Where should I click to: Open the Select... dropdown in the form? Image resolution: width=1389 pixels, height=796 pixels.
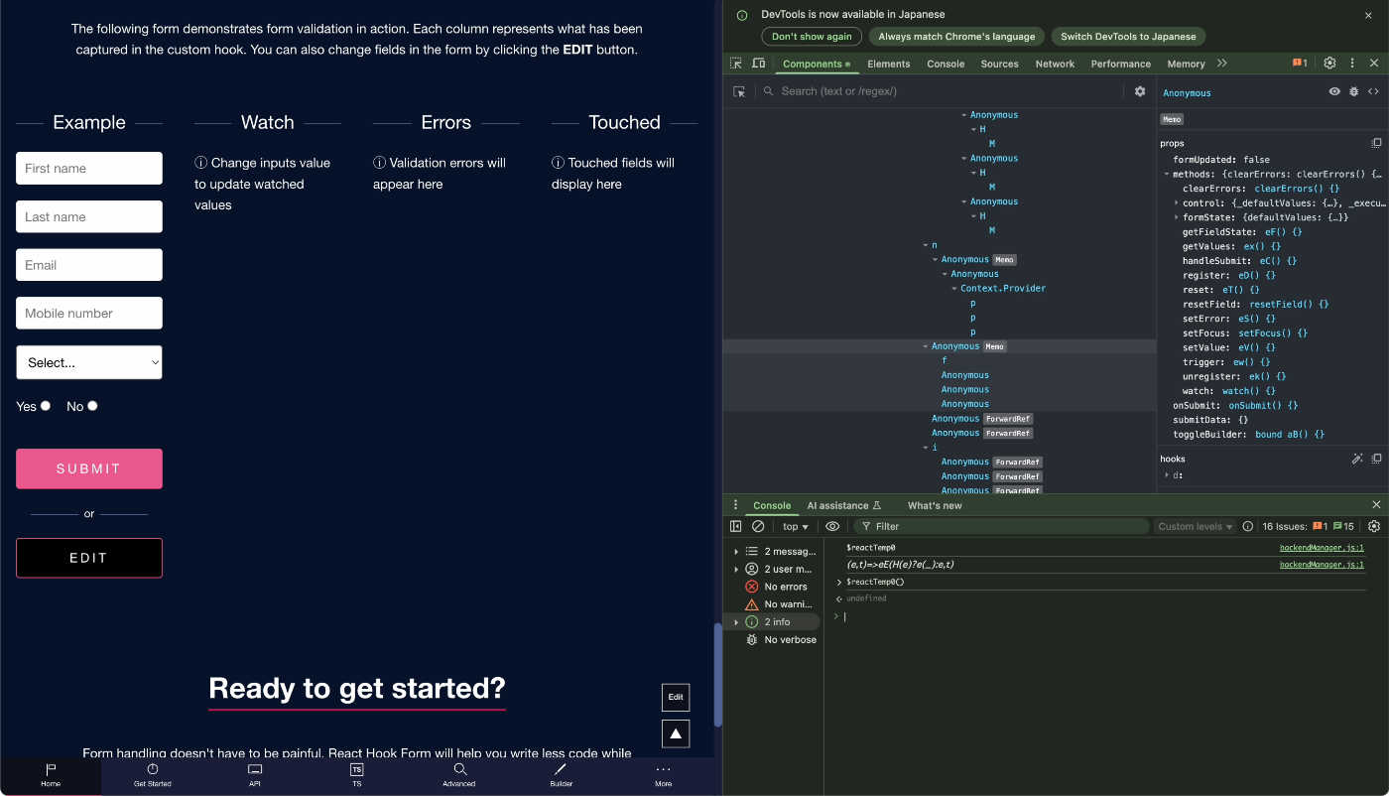coord(88,362)
